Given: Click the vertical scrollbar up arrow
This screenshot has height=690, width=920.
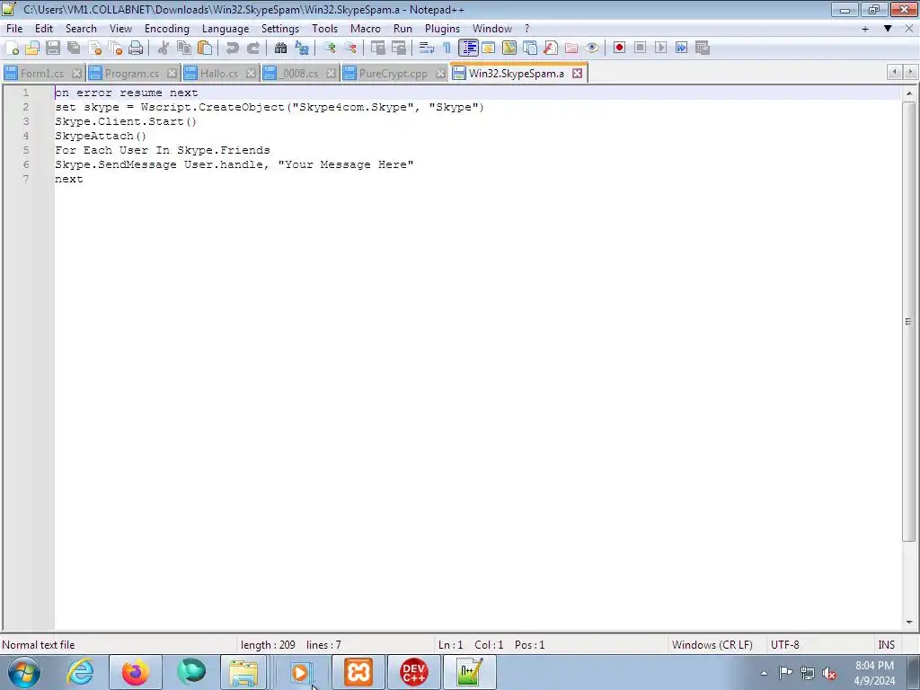Looking at the screenshot, I should coord(909,93).
